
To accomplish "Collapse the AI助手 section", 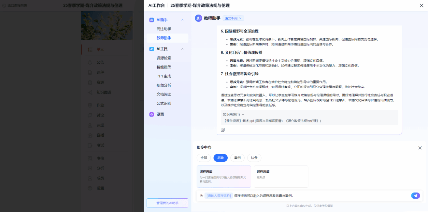I will coord(182,20).
